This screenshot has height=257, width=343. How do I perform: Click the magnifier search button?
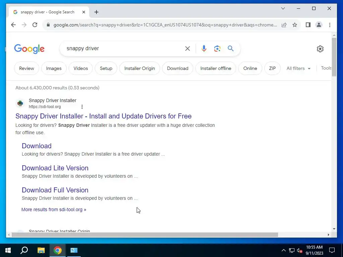tap(230, 49)
